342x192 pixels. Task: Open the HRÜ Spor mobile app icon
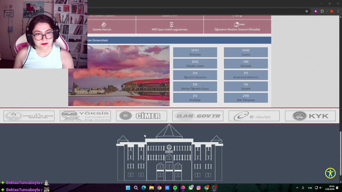(171, 25)
